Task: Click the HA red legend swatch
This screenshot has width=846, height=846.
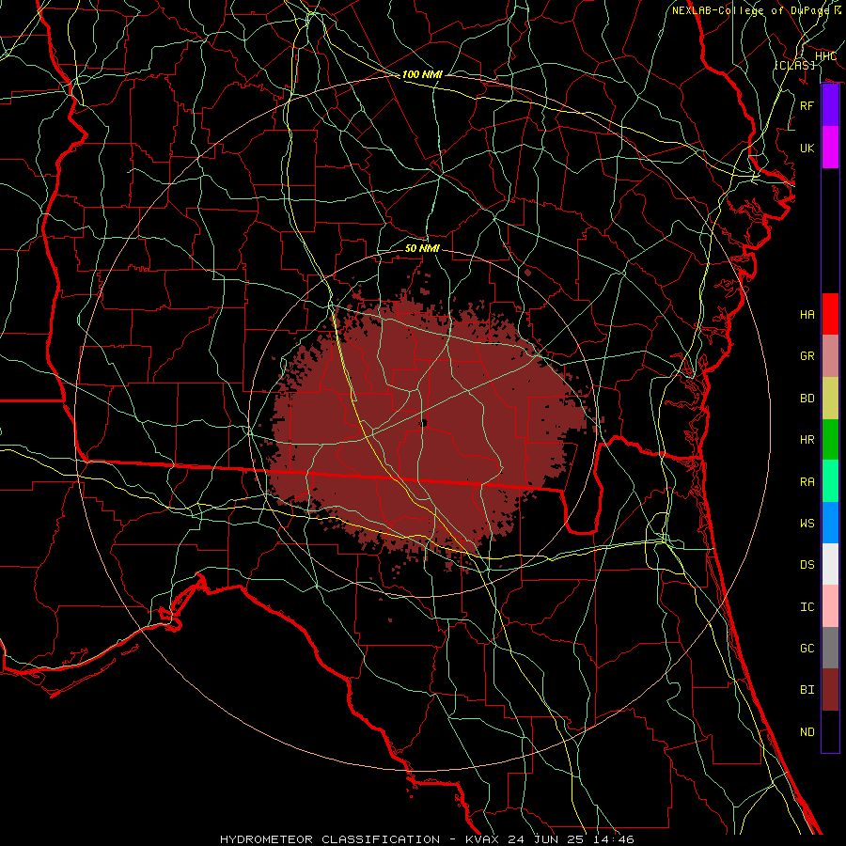Action: point(830,314)
